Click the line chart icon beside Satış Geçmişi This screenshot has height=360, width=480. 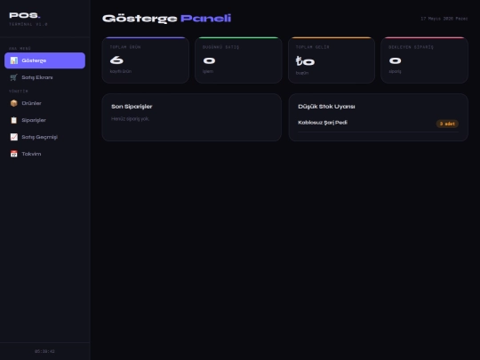[x=13, y=137]
